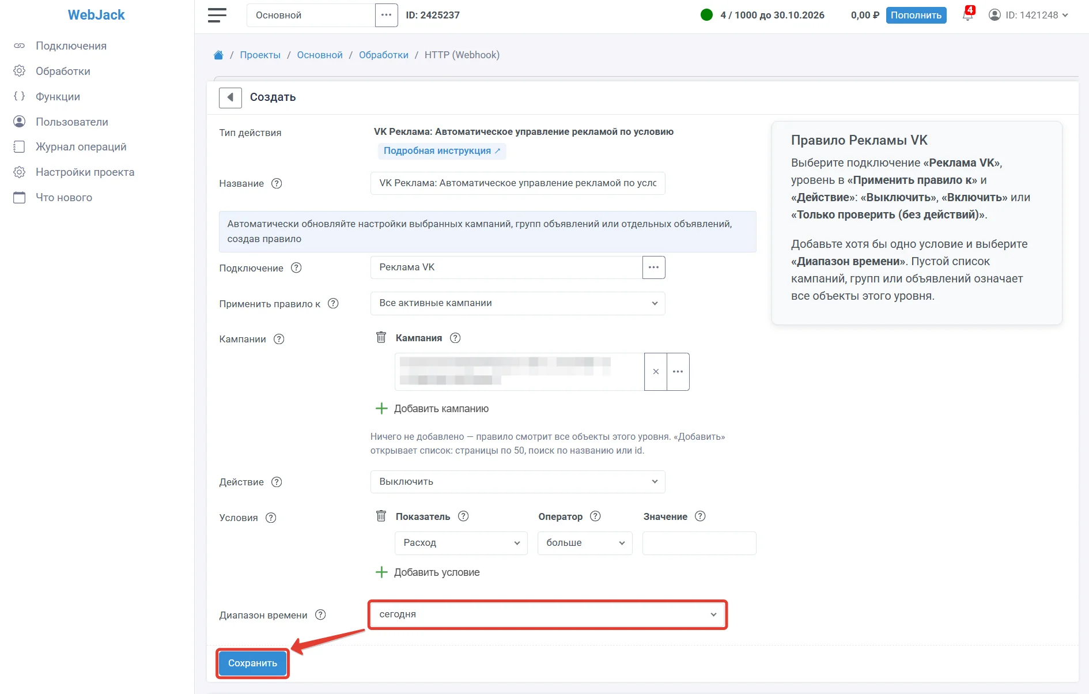Open the notifications bell
This screenshot has width=1089, height=694.
pos(967,15)
